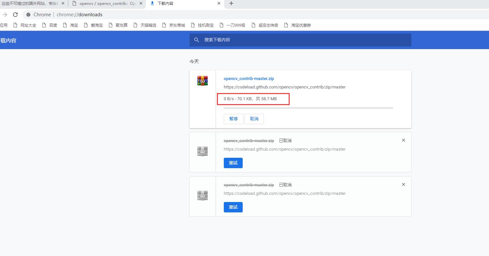Click the active download's codeload.github.com URL
The width and height of the screenshot is (489, 256).
click(x=284, y=87)
